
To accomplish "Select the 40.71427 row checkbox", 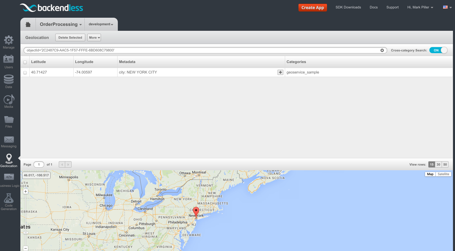I will 25,73.
